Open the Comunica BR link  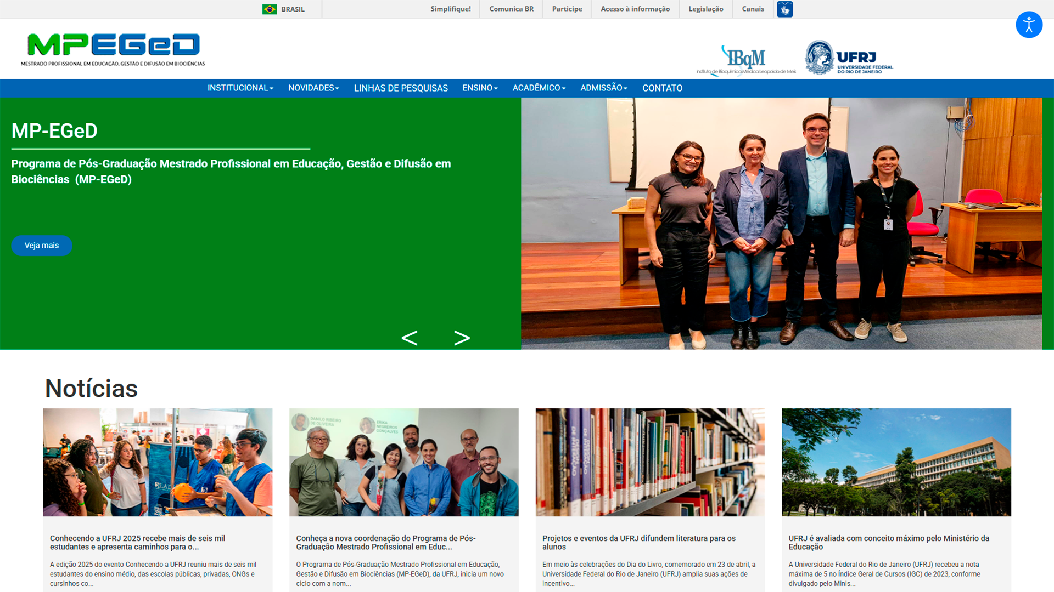point(511,9)
